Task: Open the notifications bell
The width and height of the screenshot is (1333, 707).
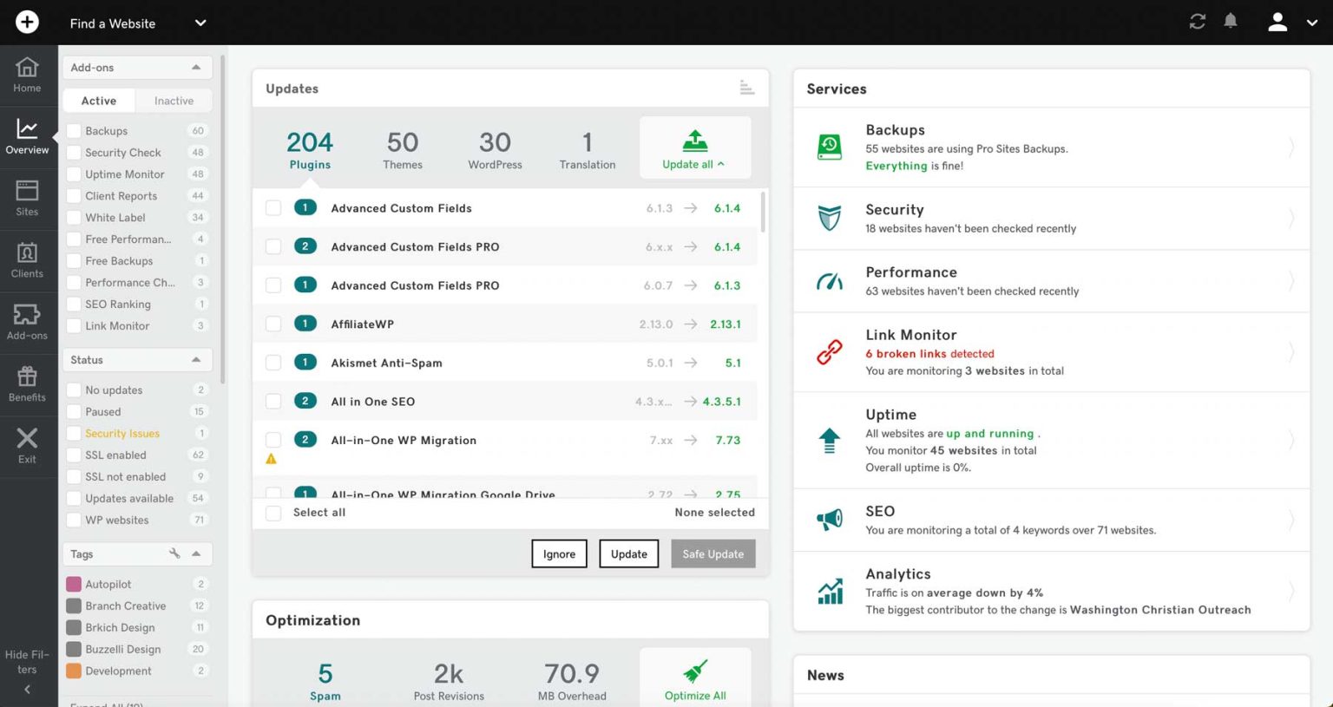Action: coord(1231,22)
